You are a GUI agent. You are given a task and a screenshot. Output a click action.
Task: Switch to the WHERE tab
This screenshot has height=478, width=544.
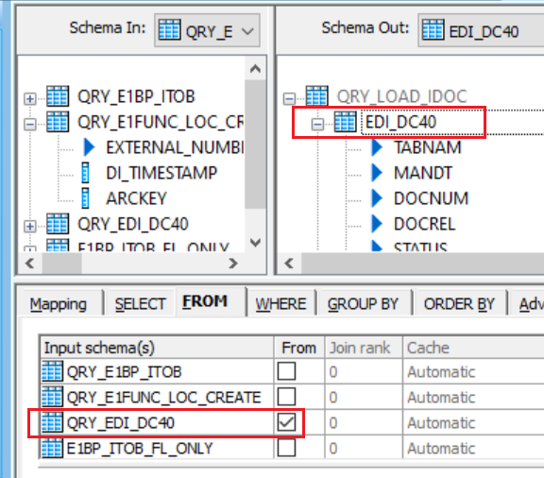[280, 304]
